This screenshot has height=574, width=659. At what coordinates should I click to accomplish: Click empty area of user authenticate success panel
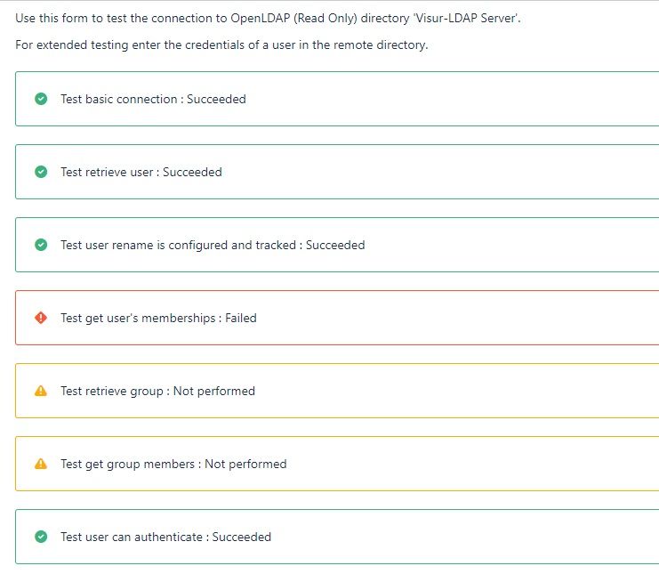(x=464, y=537)
